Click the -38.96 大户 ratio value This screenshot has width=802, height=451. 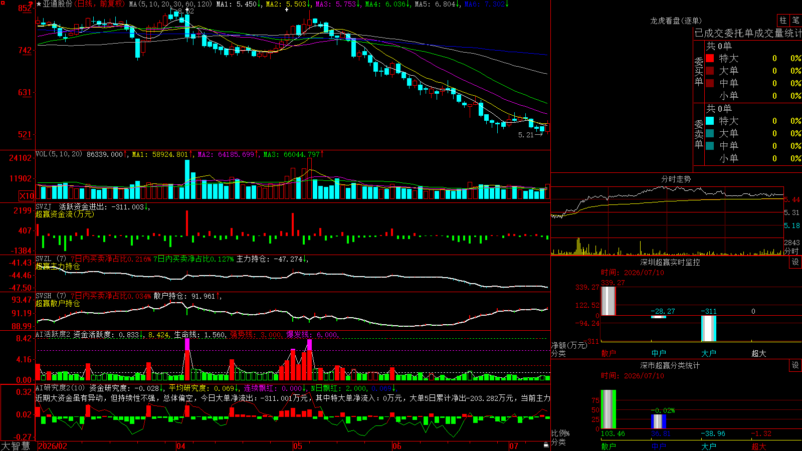click(713, 433)
